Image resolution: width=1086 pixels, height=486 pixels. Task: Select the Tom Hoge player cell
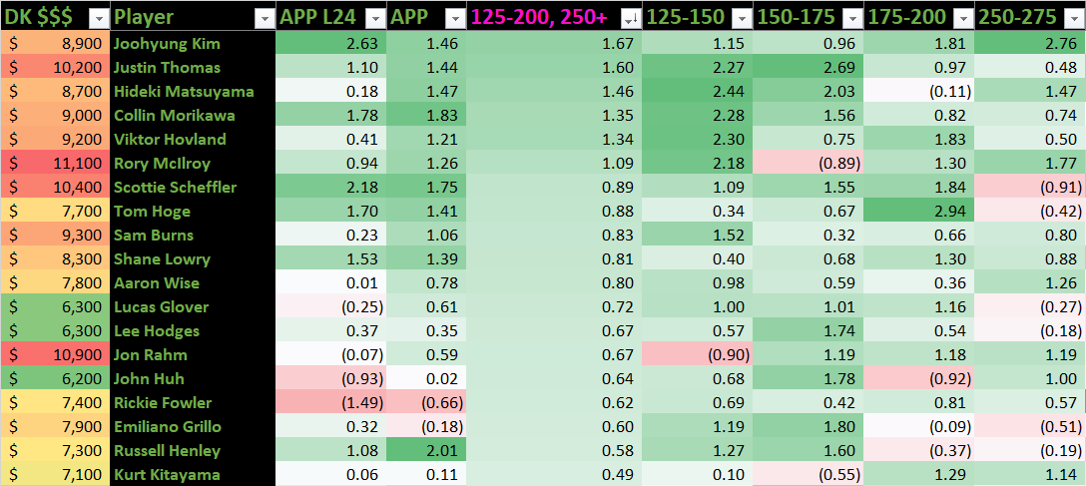point(193,212)
